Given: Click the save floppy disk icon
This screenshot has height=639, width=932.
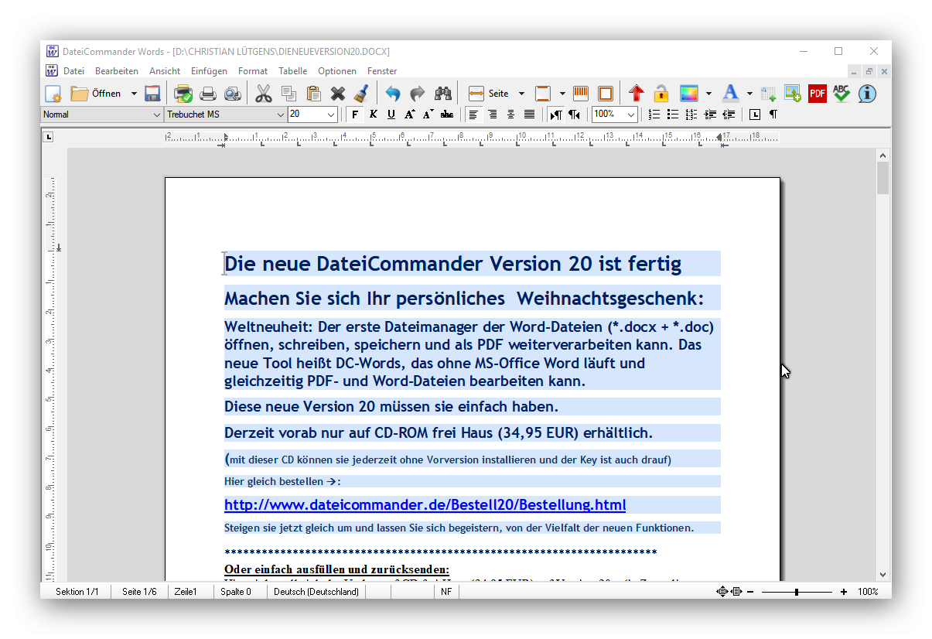Looking at the screenshot, I should [x=152, y=94].
